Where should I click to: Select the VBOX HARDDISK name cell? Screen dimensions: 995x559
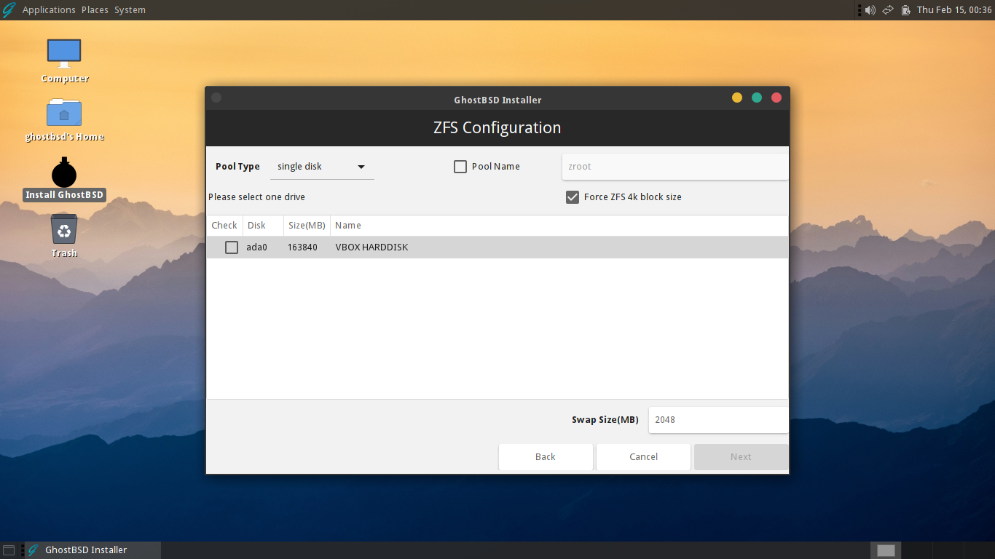[371, 247]
